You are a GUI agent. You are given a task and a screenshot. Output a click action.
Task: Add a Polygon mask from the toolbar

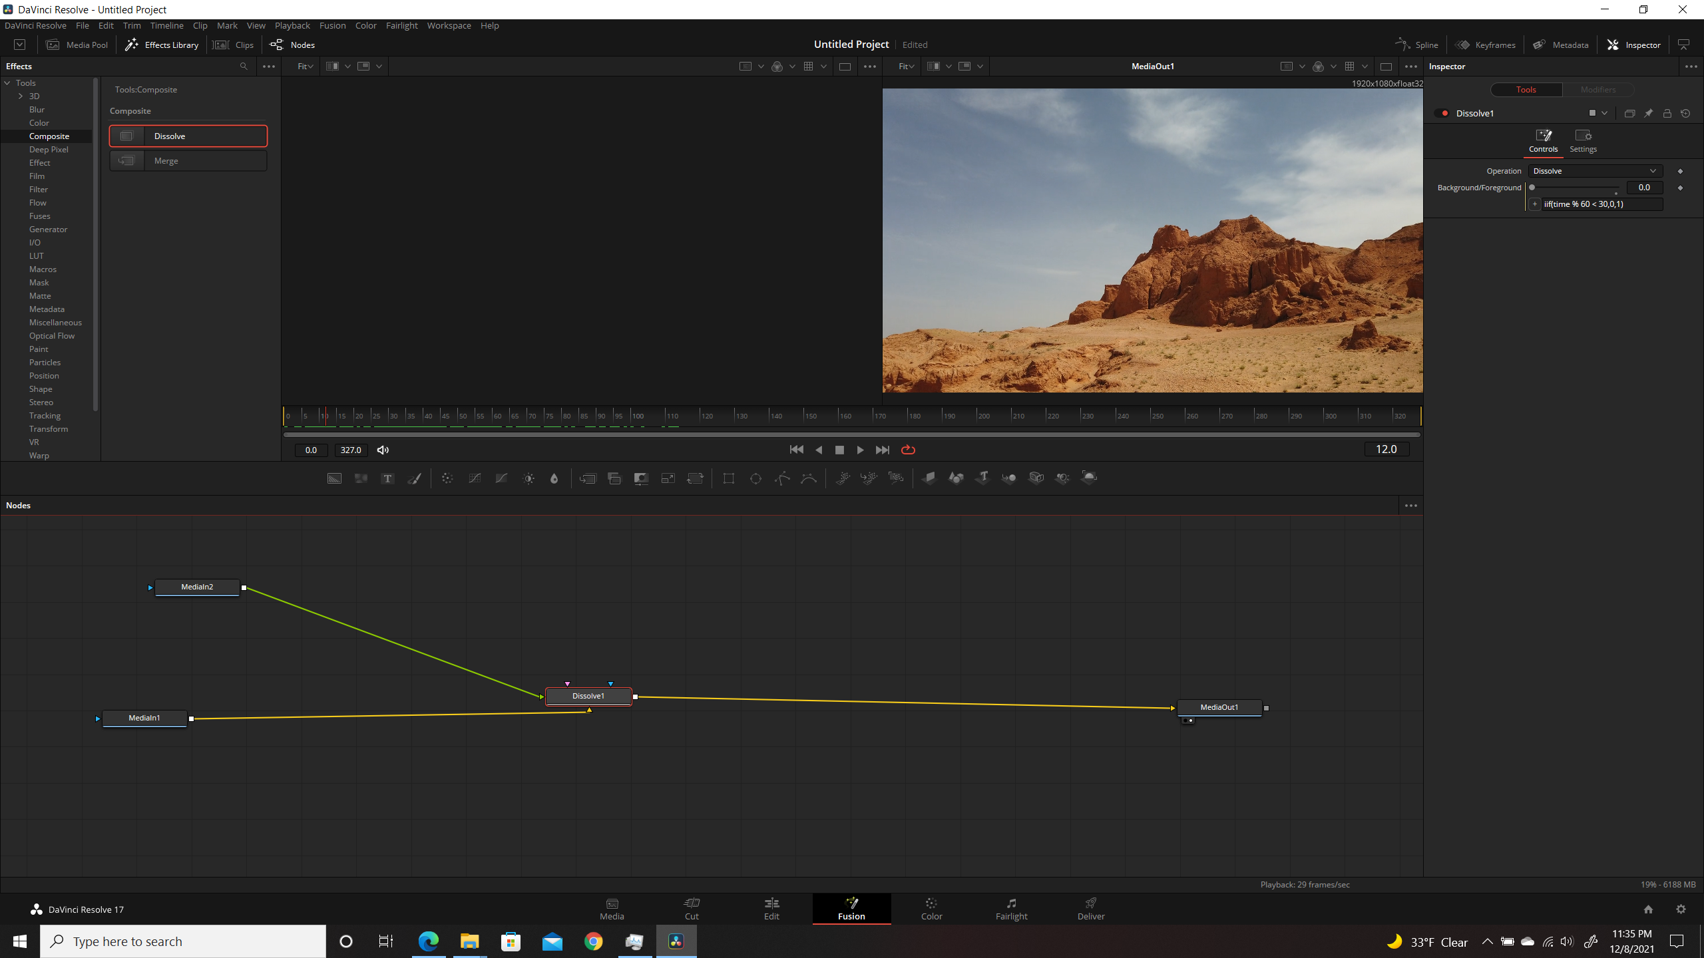782,478
